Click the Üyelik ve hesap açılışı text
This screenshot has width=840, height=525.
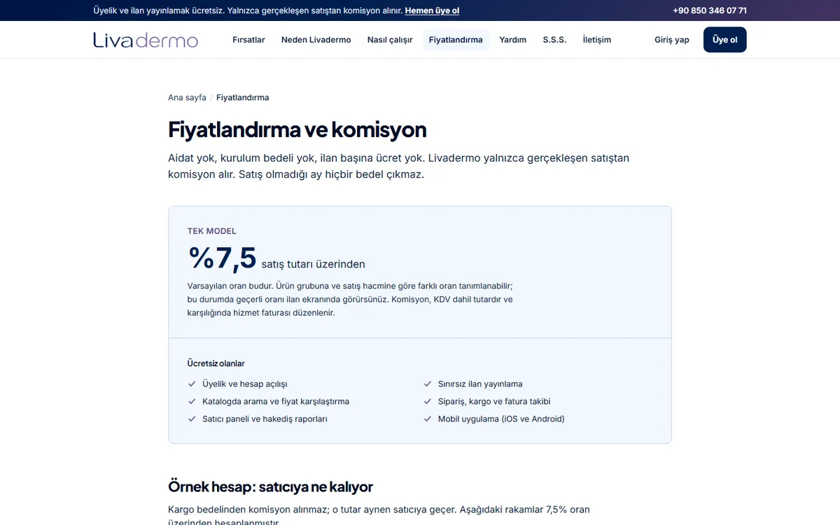[x=244, y=384]
